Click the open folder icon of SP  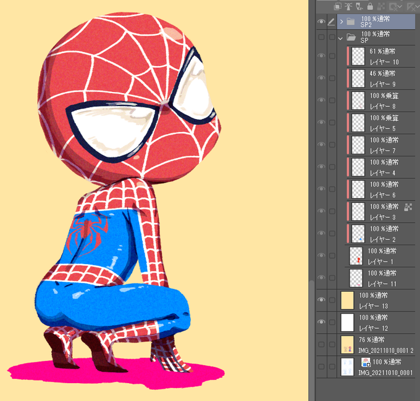(351, 37)
